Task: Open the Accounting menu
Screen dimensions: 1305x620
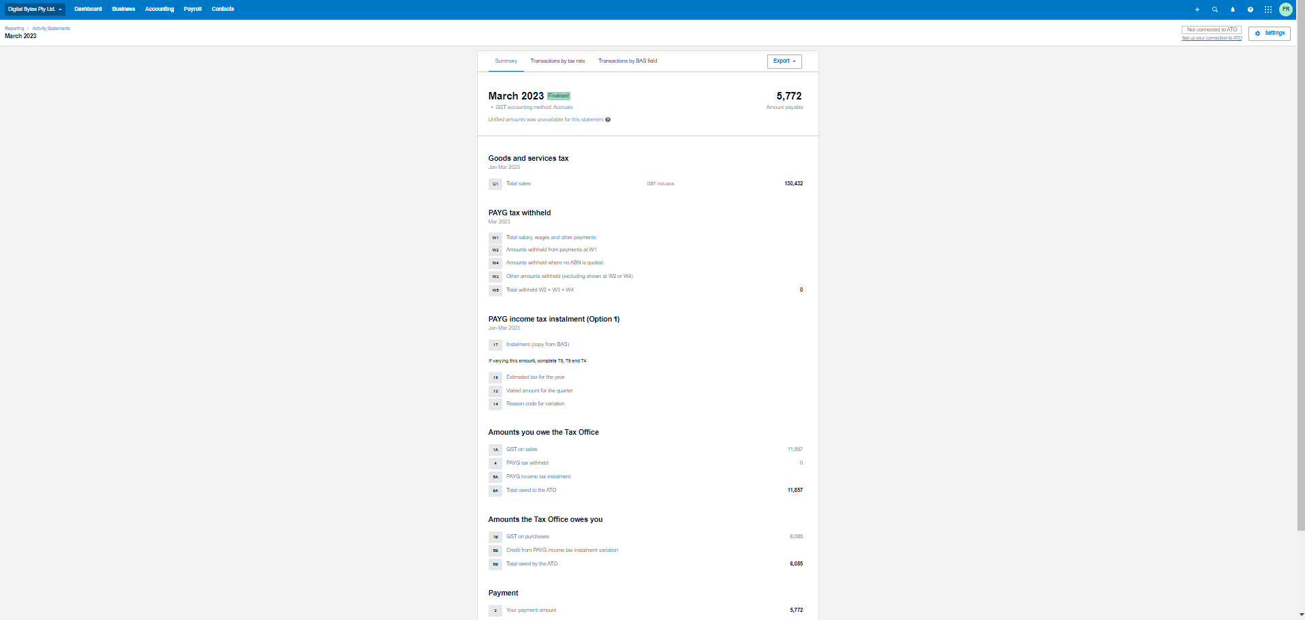Action: (x=159, y=10)
